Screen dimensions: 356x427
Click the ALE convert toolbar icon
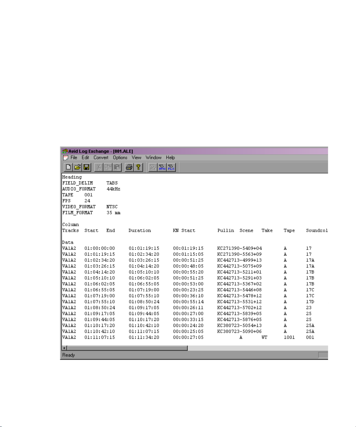pos(153,167)
